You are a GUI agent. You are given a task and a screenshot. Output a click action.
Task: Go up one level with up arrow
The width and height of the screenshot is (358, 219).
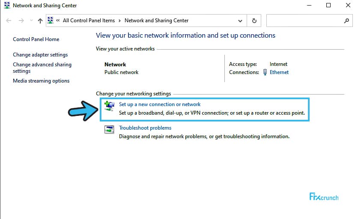[x=40, y=21]
